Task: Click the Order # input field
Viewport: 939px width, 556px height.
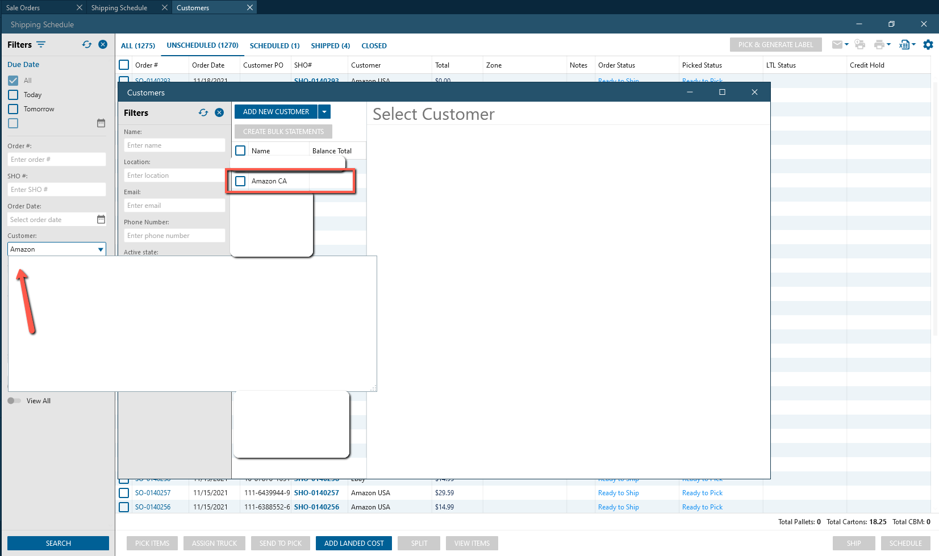Action: [57, 160]
